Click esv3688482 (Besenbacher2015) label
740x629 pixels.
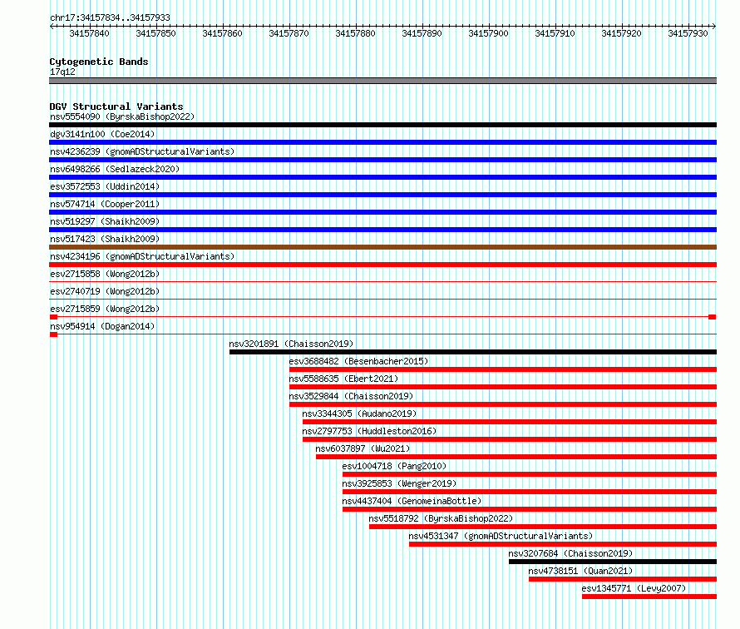[358, 361]
